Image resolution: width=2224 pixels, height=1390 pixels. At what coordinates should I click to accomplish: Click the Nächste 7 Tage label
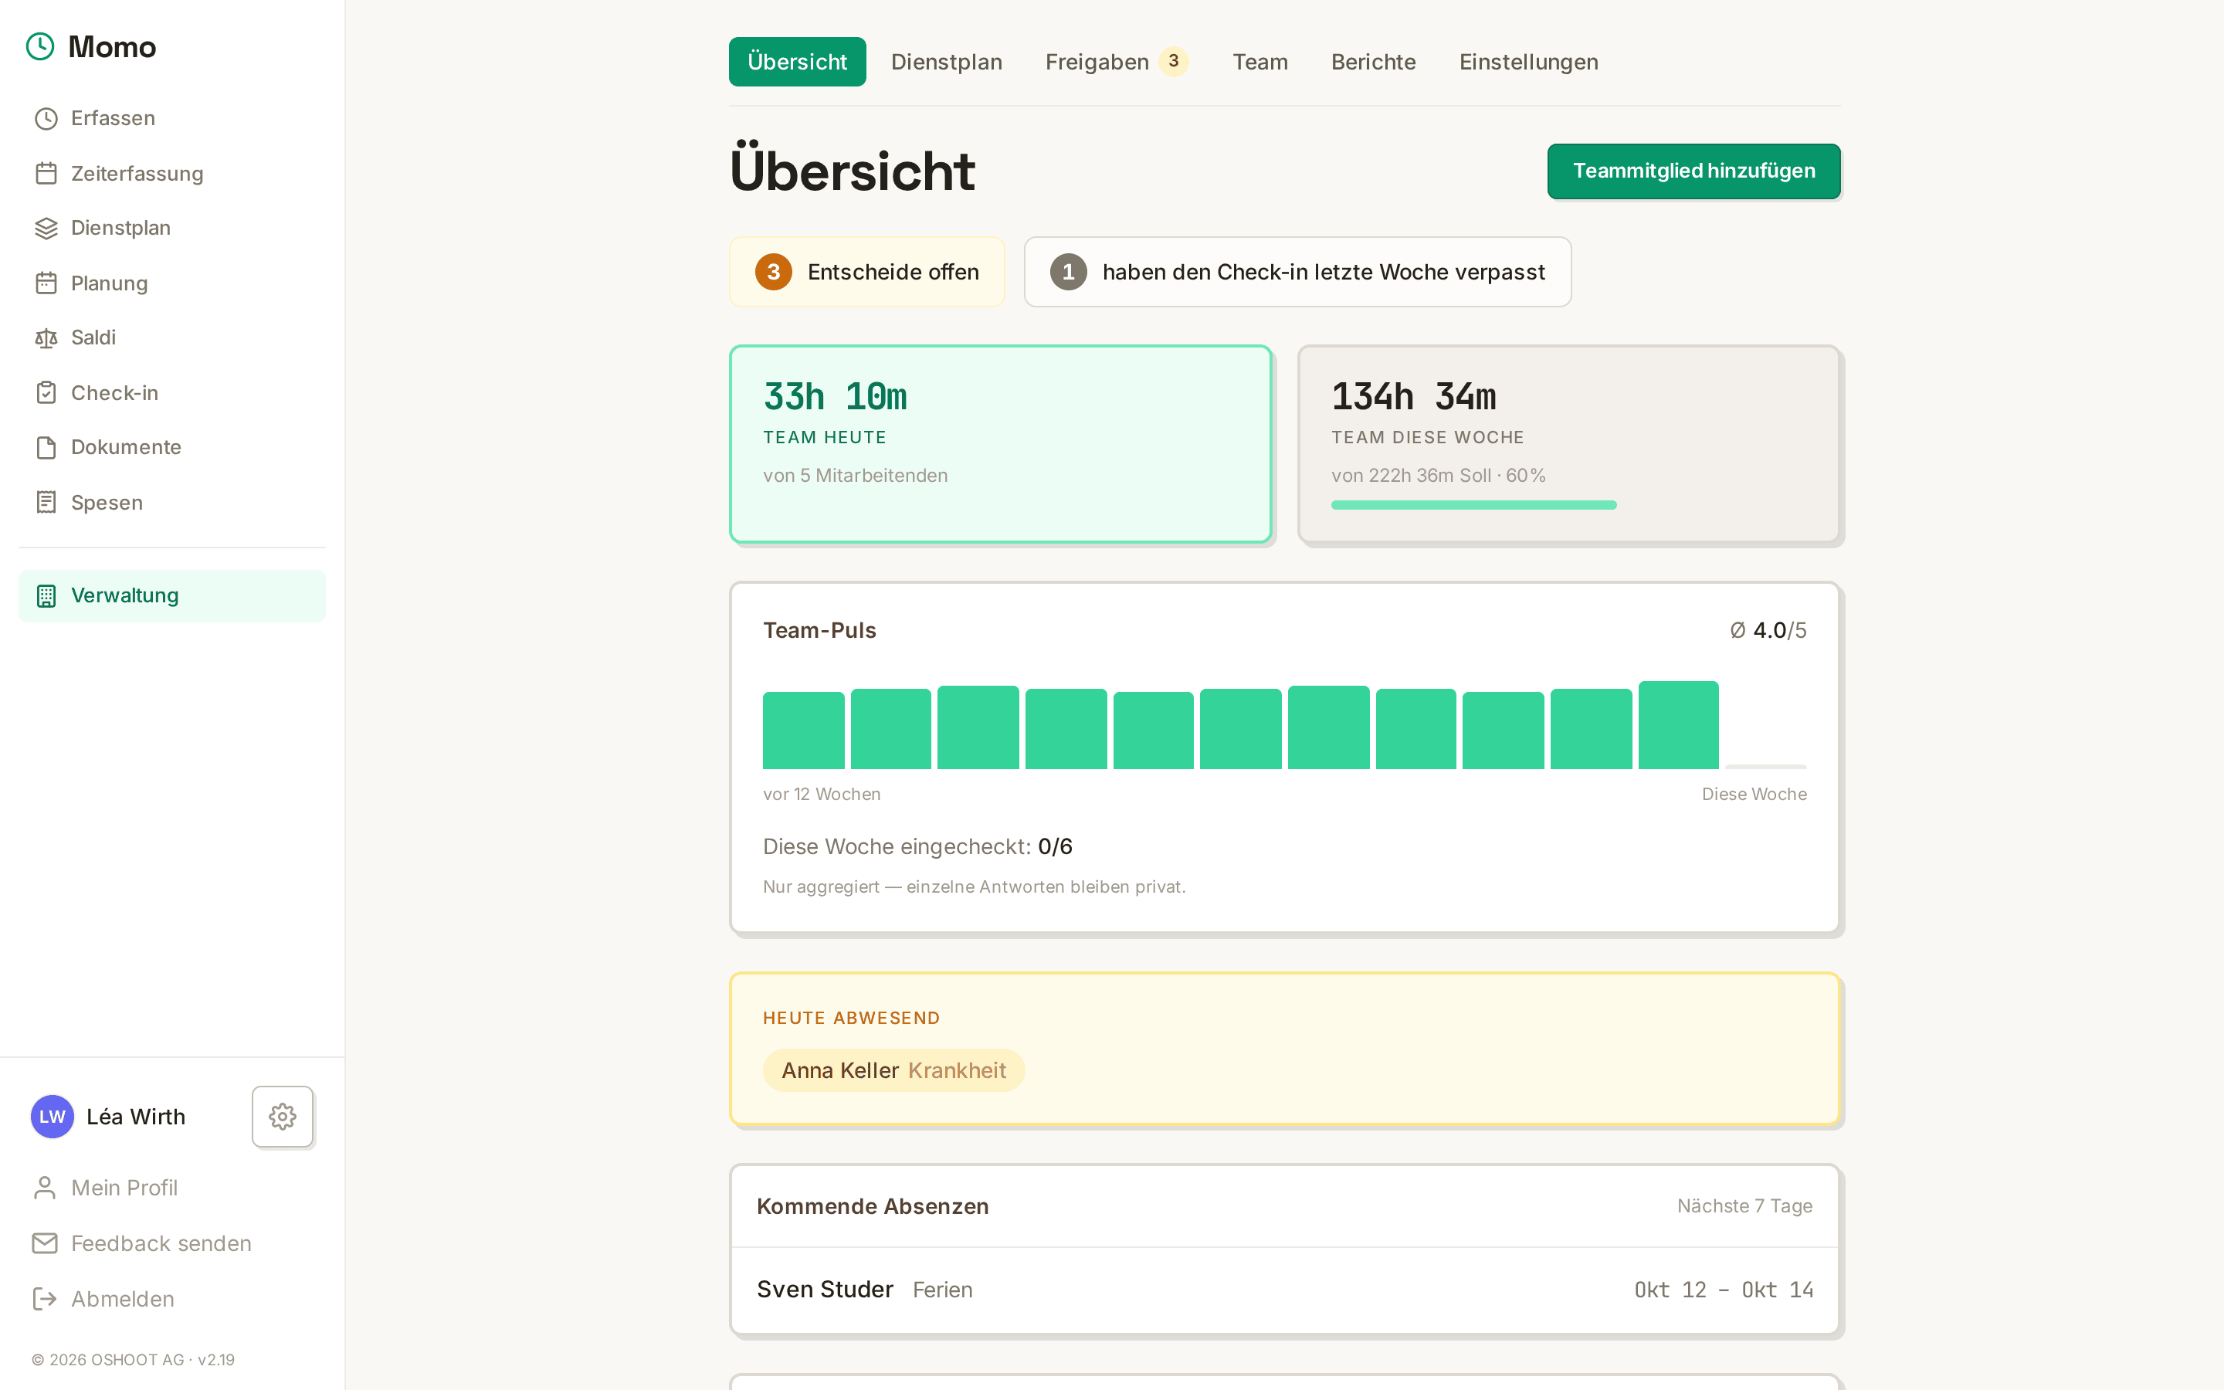point(1744,1206)
